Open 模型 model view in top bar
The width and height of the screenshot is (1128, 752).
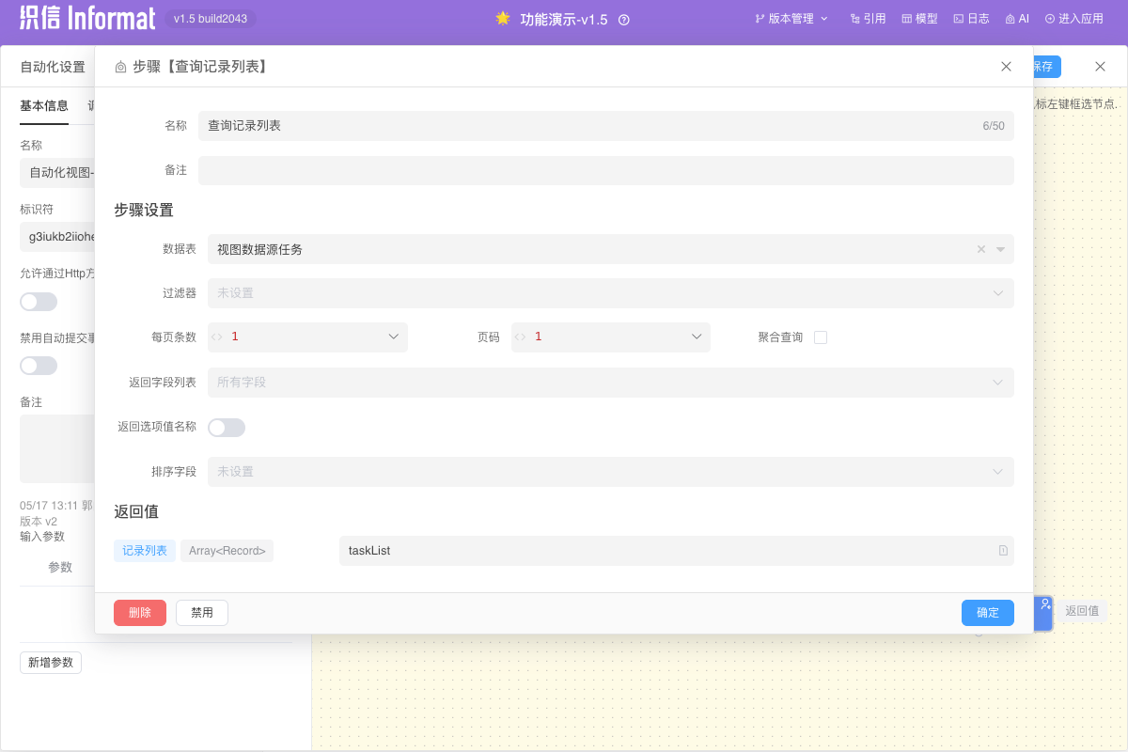coord(919,19)
